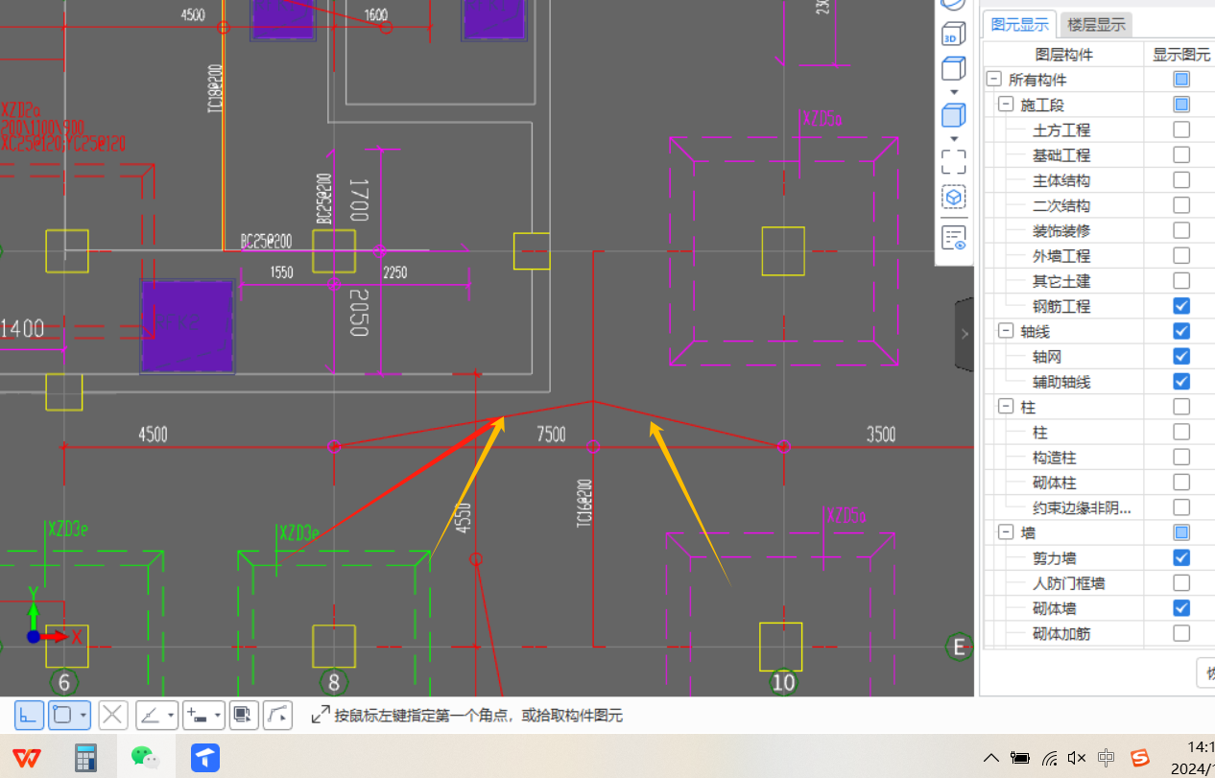1215x778 pixels.
Task: Click the diagonal expand arrows icon
Action: pyautogui.click(x=322, y=715)
